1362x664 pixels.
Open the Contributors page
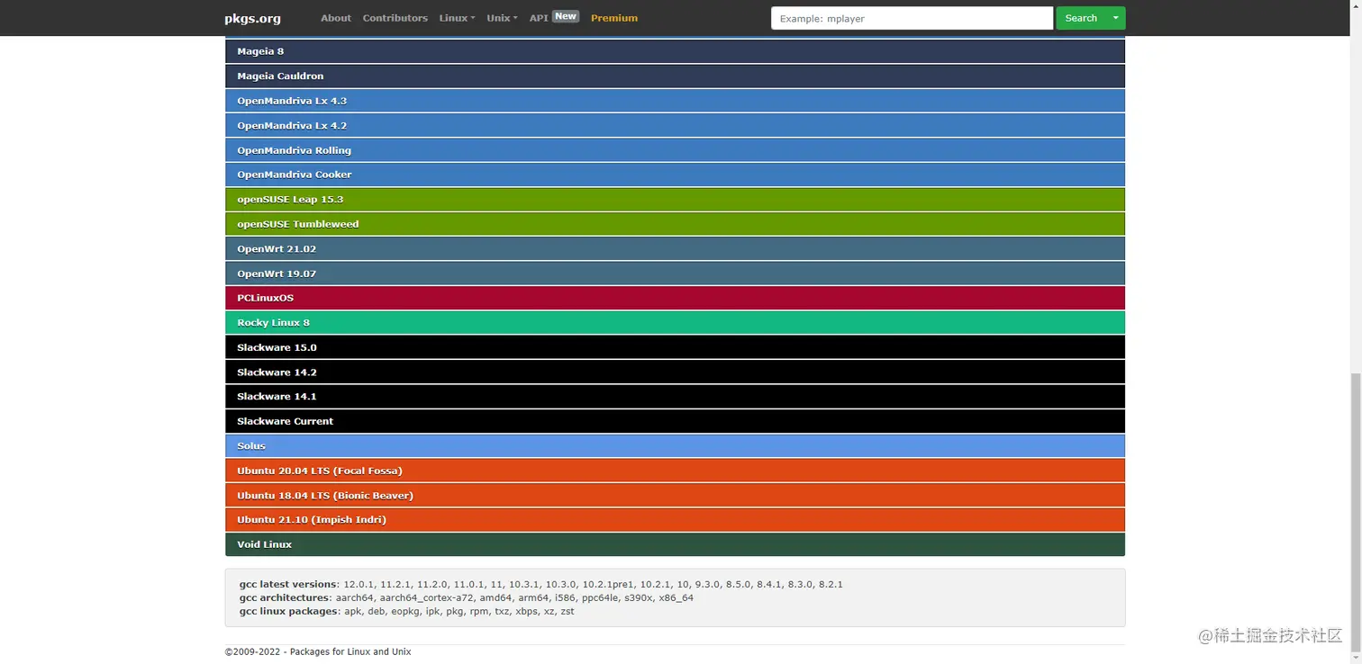(395, 18)
